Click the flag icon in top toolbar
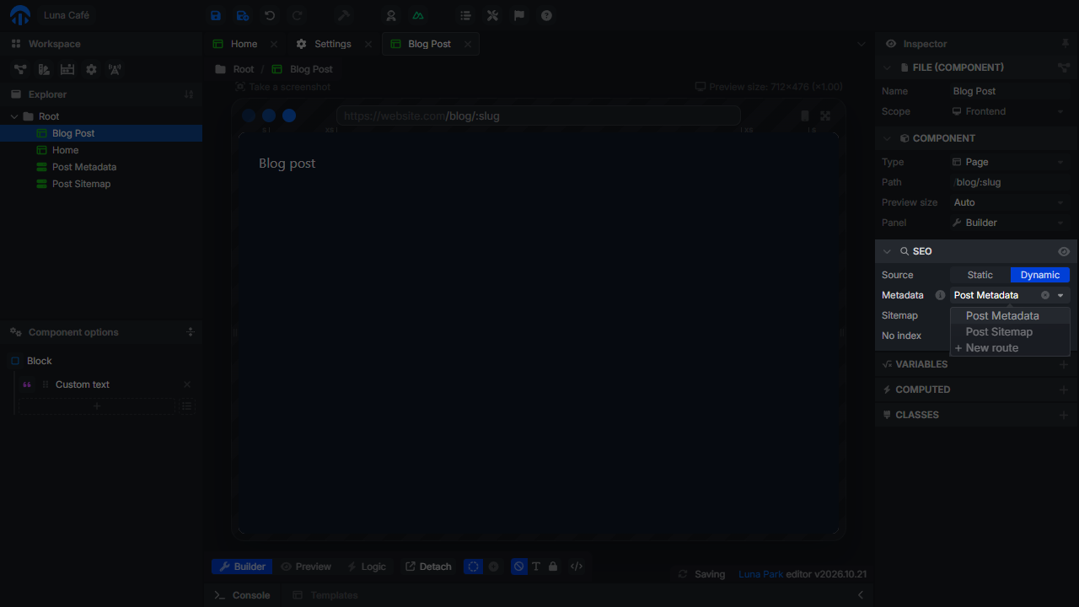 [519, 15]
